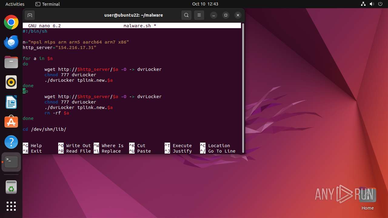Viewport: 388px width, 218px height.
Task: Click GNU nano 6.2 version text
Action: pos(45,26)
